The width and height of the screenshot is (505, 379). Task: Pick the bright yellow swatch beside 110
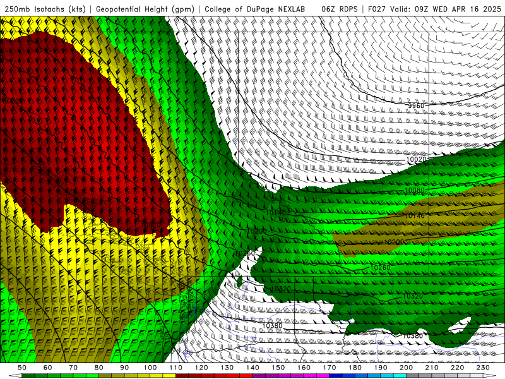[169, 375]
